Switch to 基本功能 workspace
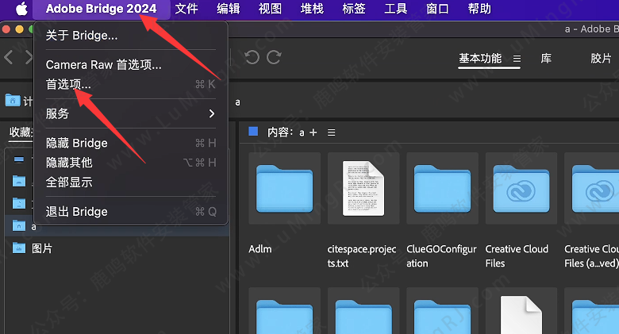This screenshot has height=334, width=619. 480,59
